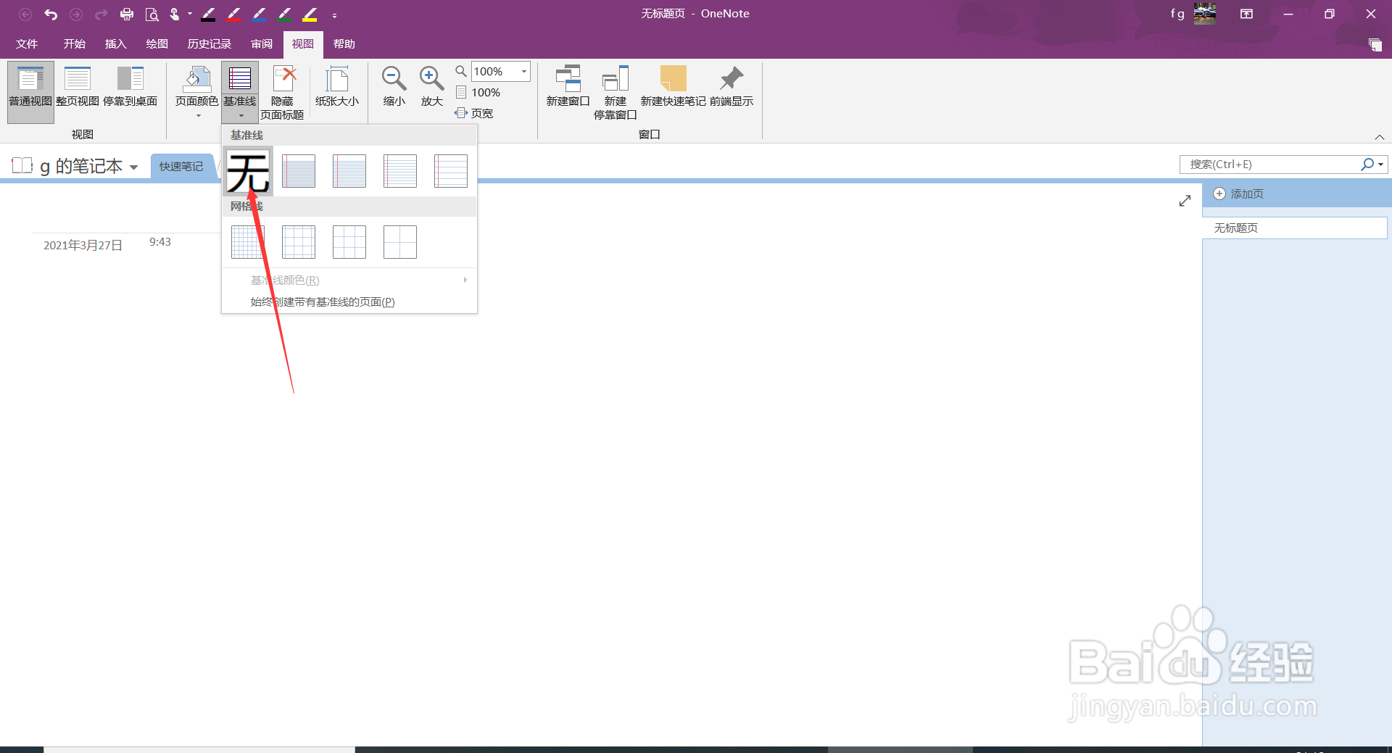Viewport: 1392px width, 753px height.
Task: Open the zoom percentage dropdown arrow
Action: click(x=524, y=72)
